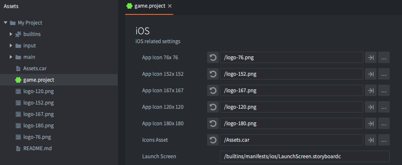Browse file for App Icon 167x 167
The height and width of the screenshot is (165, 402).
[x=384, y=91]
